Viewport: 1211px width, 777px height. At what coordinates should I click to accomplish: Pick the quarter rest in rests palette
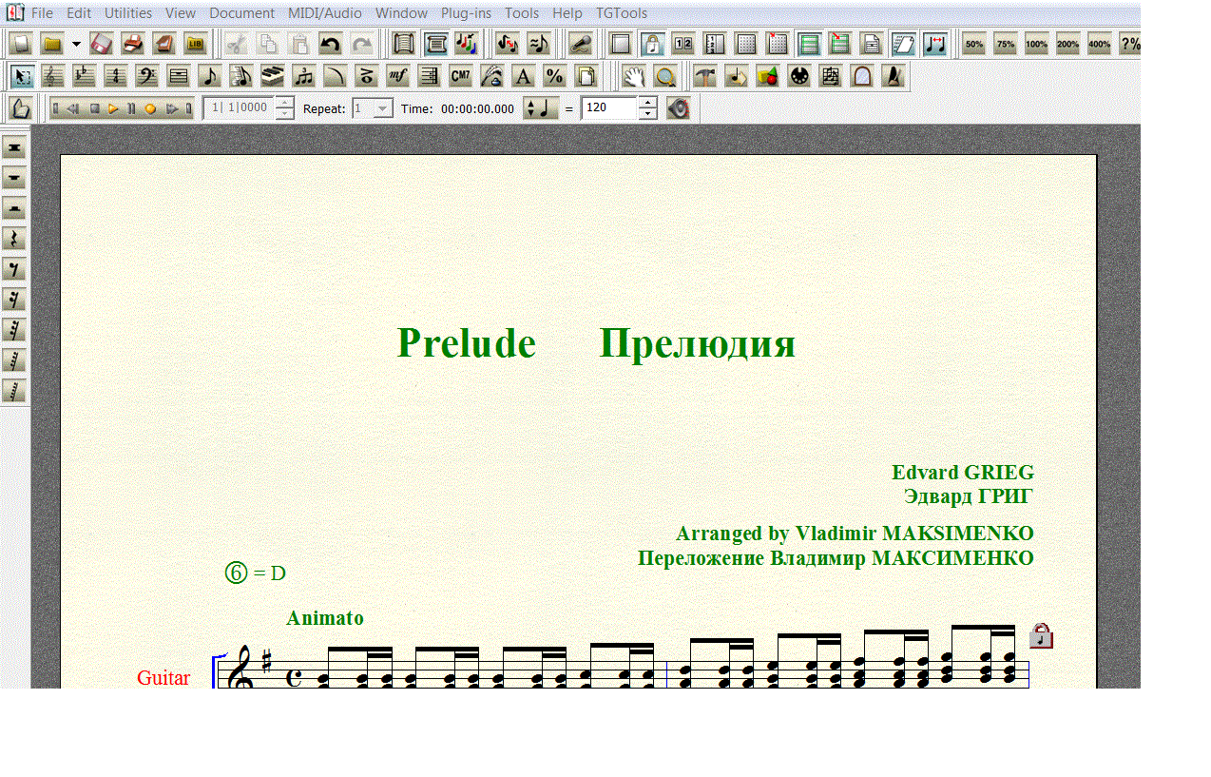(x=14, y=239)
